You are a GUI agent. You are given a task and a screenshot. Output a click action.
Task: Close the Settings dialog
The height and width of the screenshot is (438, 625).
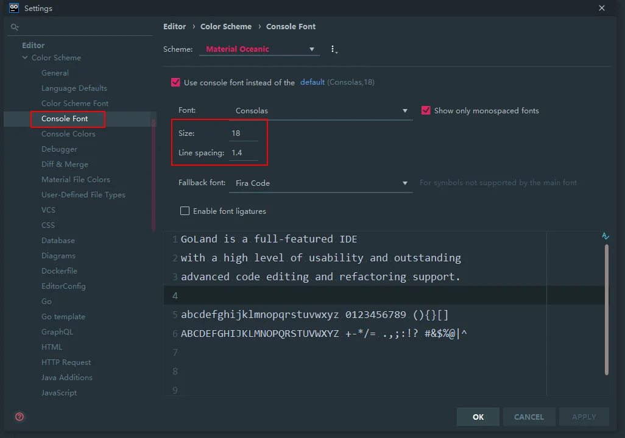tap(602, 8)
